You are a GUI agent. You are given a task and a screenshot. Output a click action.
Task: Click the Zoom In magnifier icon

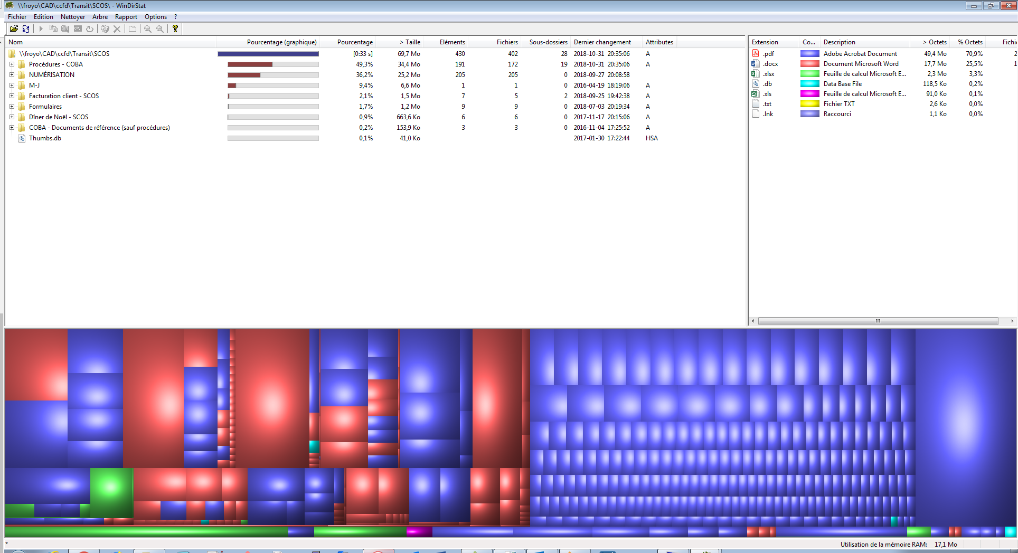click(x=148, y=29)
